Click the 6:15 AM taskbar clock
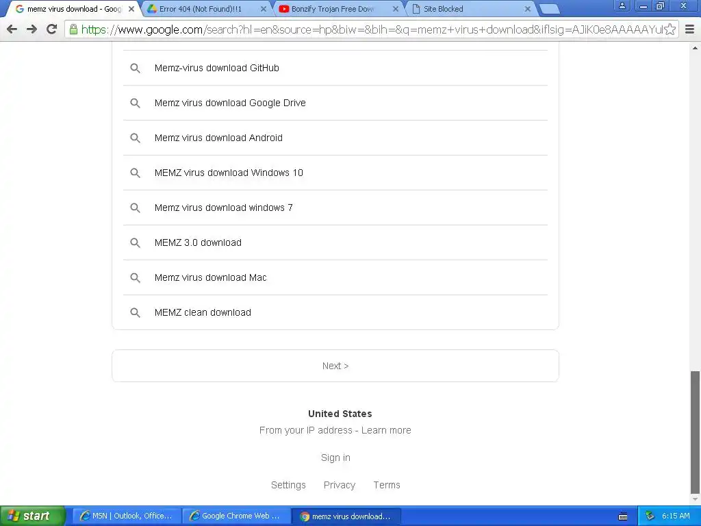Image resolution: width=701 pixels, height=526 pixels. point(676,516)
